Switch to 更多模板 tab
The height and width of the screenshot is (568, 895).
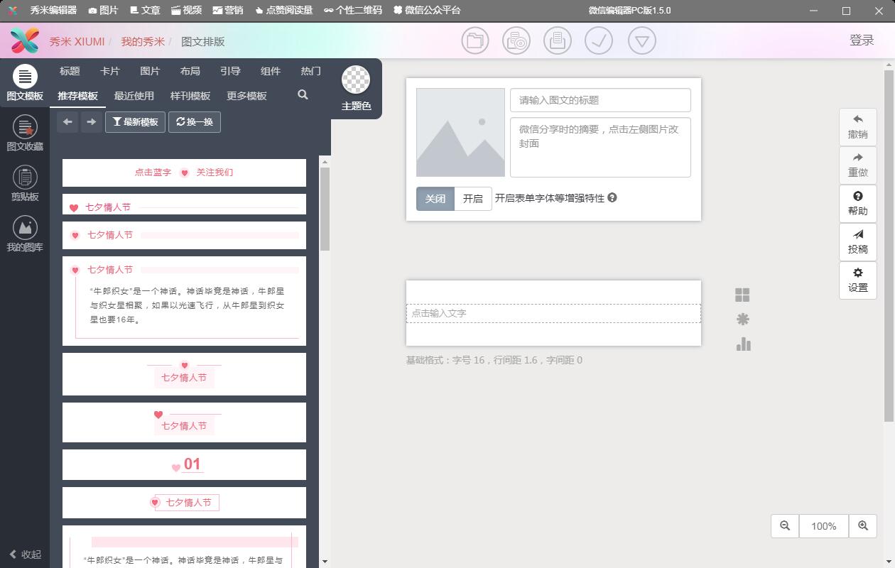(246, 96)
